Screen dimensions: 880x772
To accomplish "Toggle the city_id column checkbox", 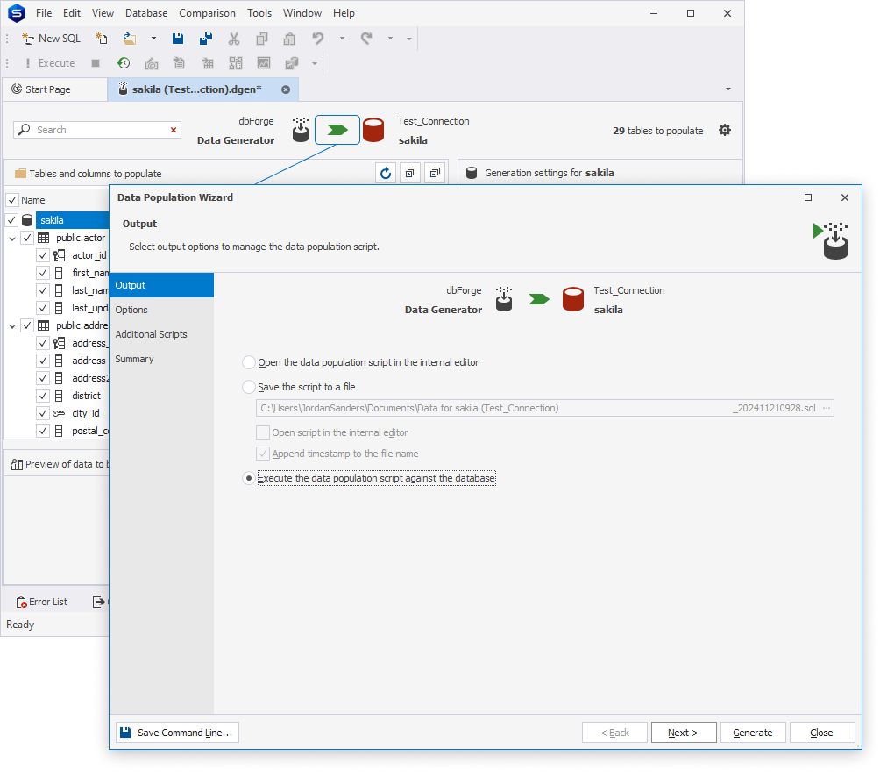I will (43, 413).
